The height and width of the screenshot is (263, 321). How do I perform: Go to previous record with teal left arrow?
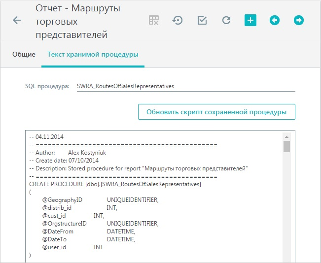(275, 20)
